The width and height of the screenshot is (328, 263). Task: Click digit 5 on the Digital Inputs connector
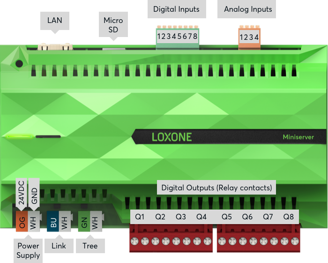(179, 37)
